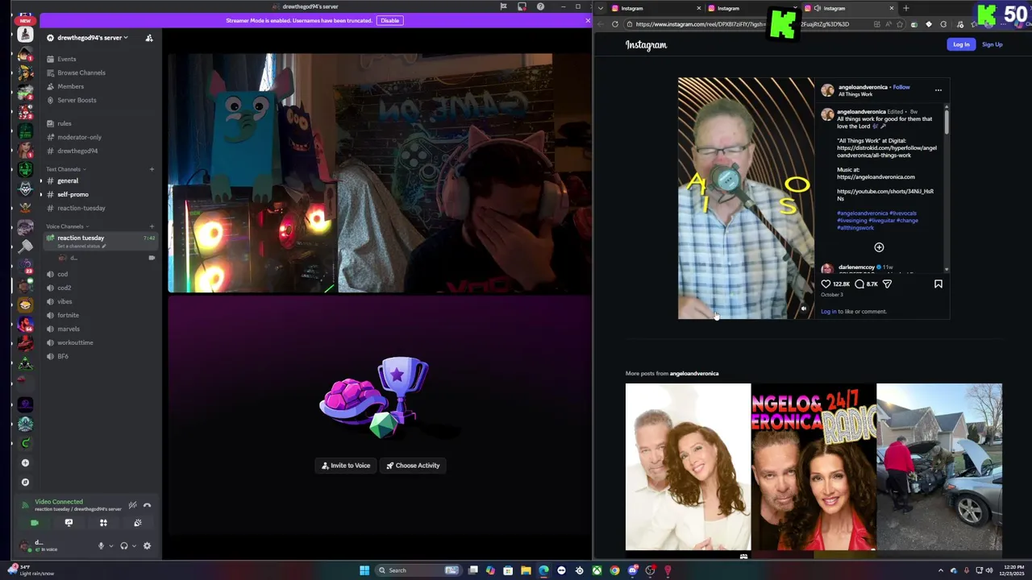Deafen Discord audio with headphones icon
This screenshot has height=580, width=1032.
123,546
